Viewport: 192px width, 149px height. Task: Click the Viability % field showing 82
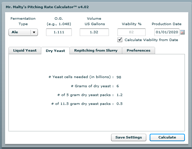131,32
